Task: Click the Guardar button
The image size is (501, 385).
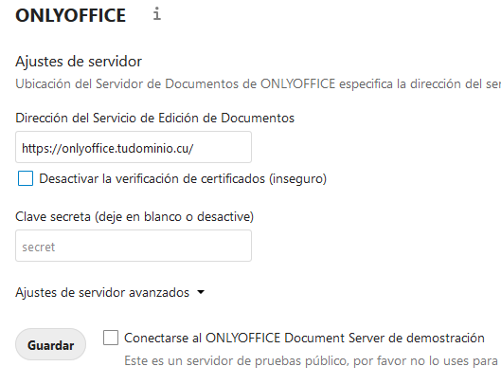Action: pos(50,344)
